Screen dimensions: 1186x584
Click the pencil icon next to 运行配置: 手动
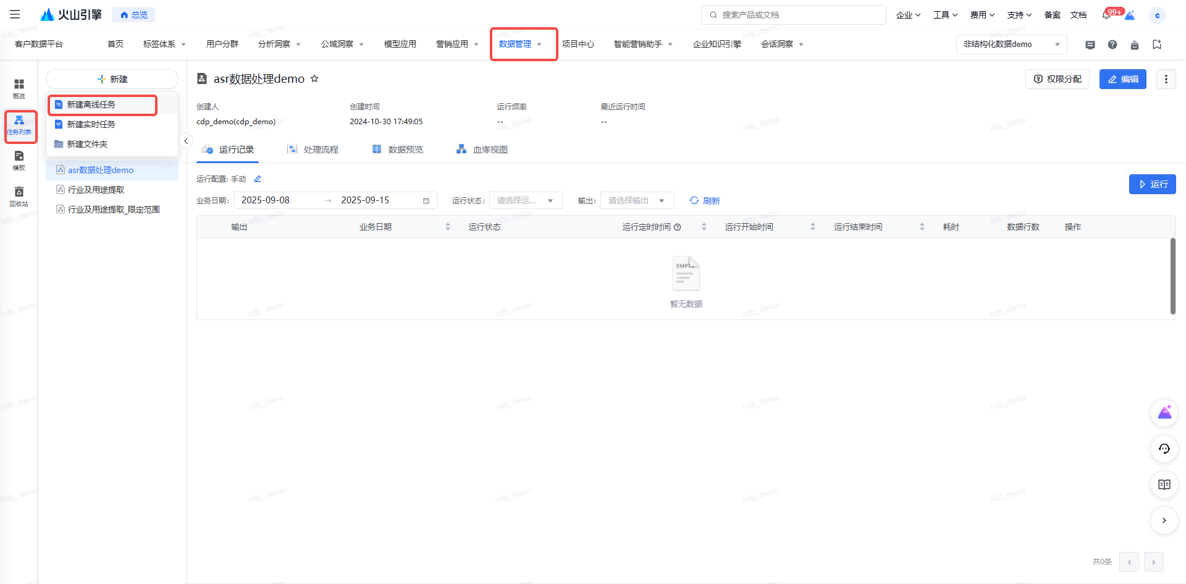[x=258, y=179]
